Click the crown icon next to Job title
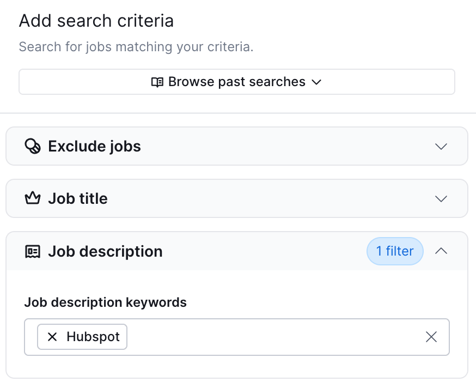 (33, 198)
